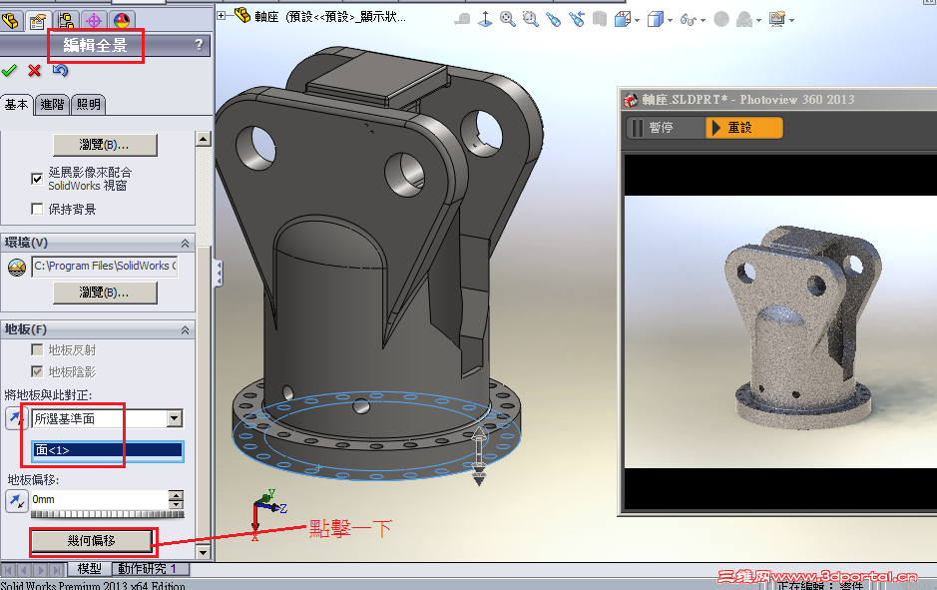This screenshot has width=937, height=590.
Task: Click the 0mm floor offset field
Action: [100, 500]
